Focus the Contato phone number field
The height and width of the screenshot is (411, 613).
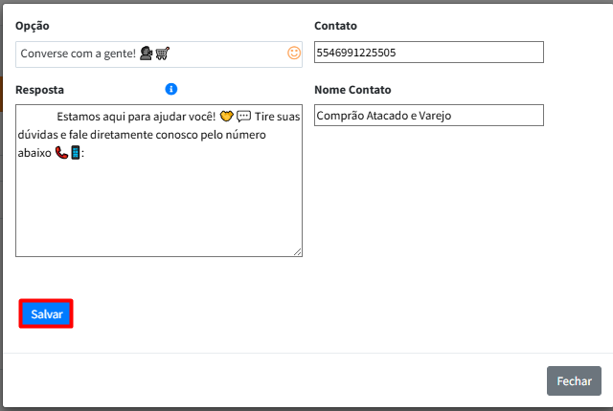(428, 53)
